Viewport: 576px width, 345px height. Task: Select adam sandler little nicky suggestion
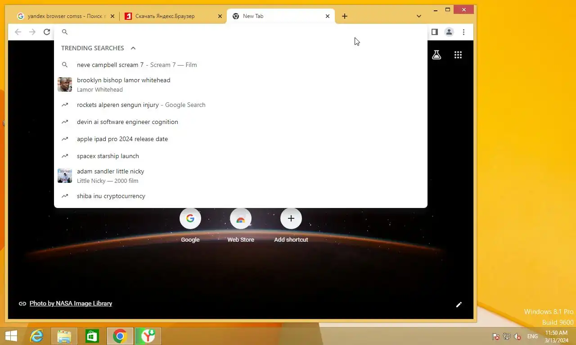[241, 176]
